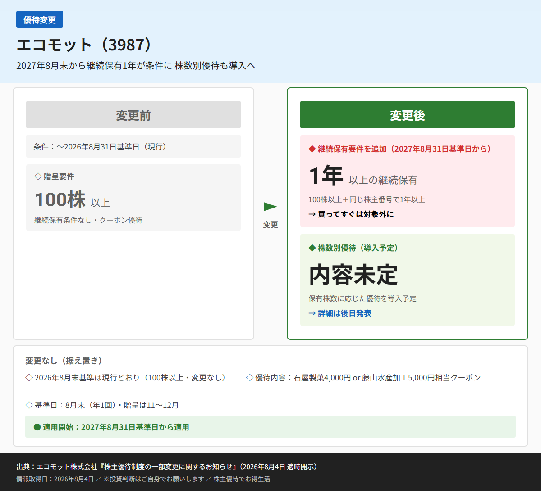Click the 優待内容:石屋製菓4,000円 item

click(363, 378)
